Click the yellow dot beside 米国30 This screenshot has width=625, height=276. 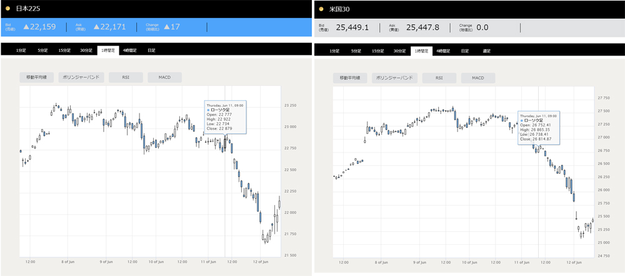click(321, 9)
